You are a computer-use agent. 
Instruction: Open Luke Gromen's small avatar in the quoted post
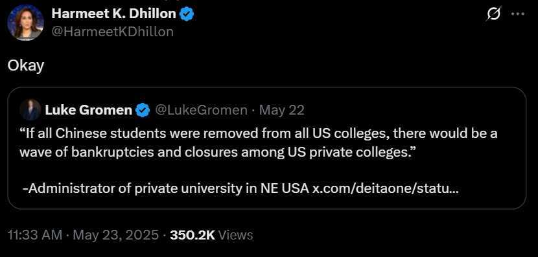[30, 110]
